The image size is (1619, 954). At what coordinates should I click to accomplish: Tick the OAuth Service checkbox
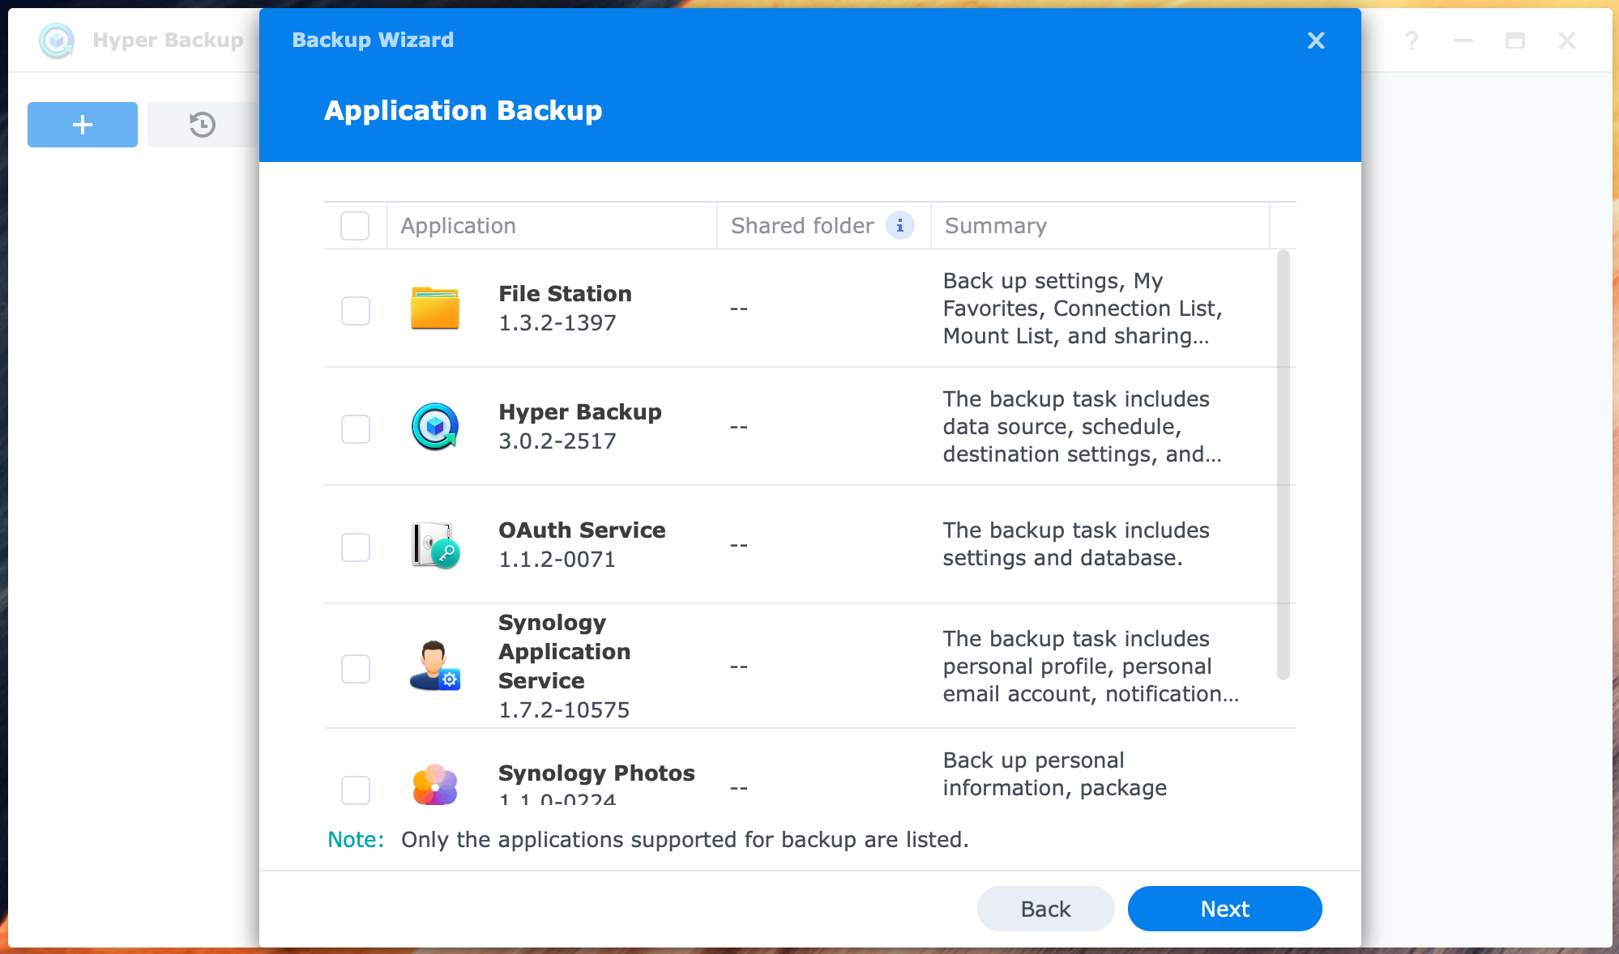355,547
